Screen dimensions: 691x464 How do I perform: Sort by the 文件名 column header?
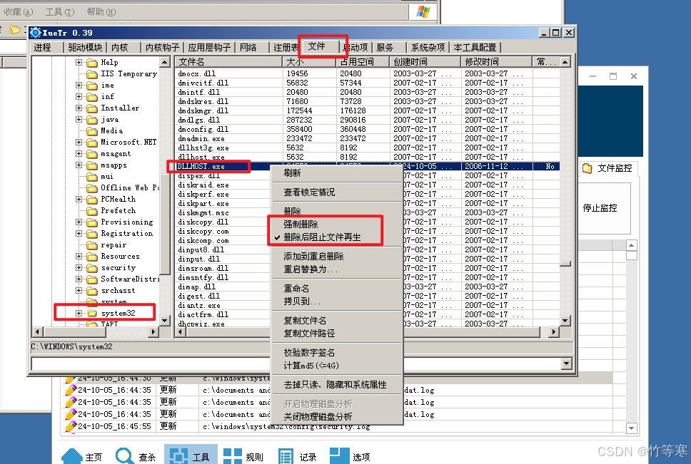point(228,62)
